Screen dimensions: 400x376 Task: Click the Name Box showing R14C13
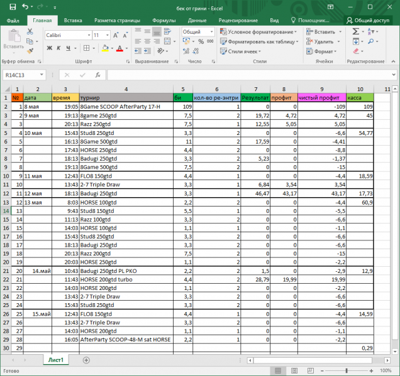tap(25, 75)
